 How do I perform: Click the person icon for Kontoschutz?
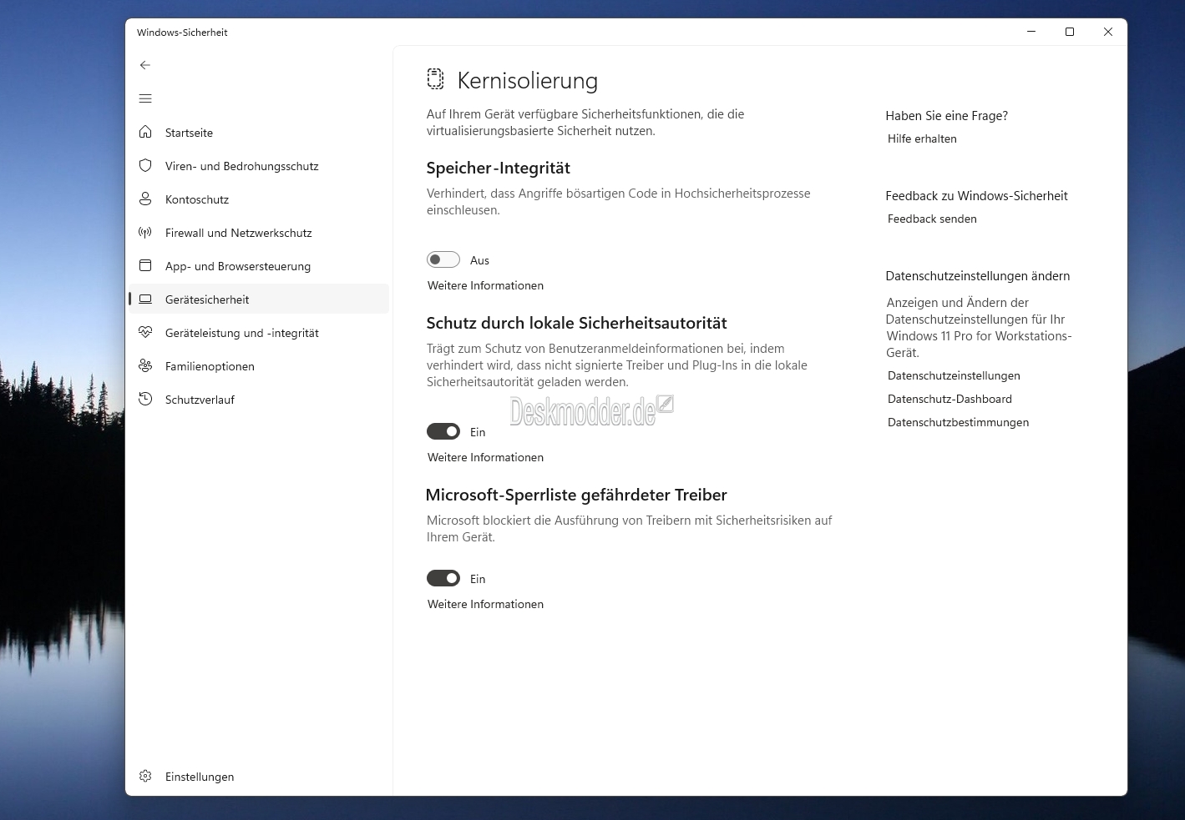pos(145,199)
